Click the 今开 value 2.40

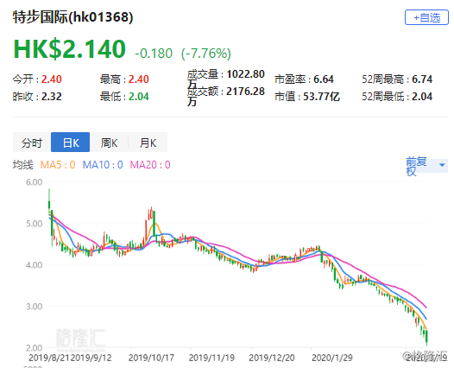(51, 79)
